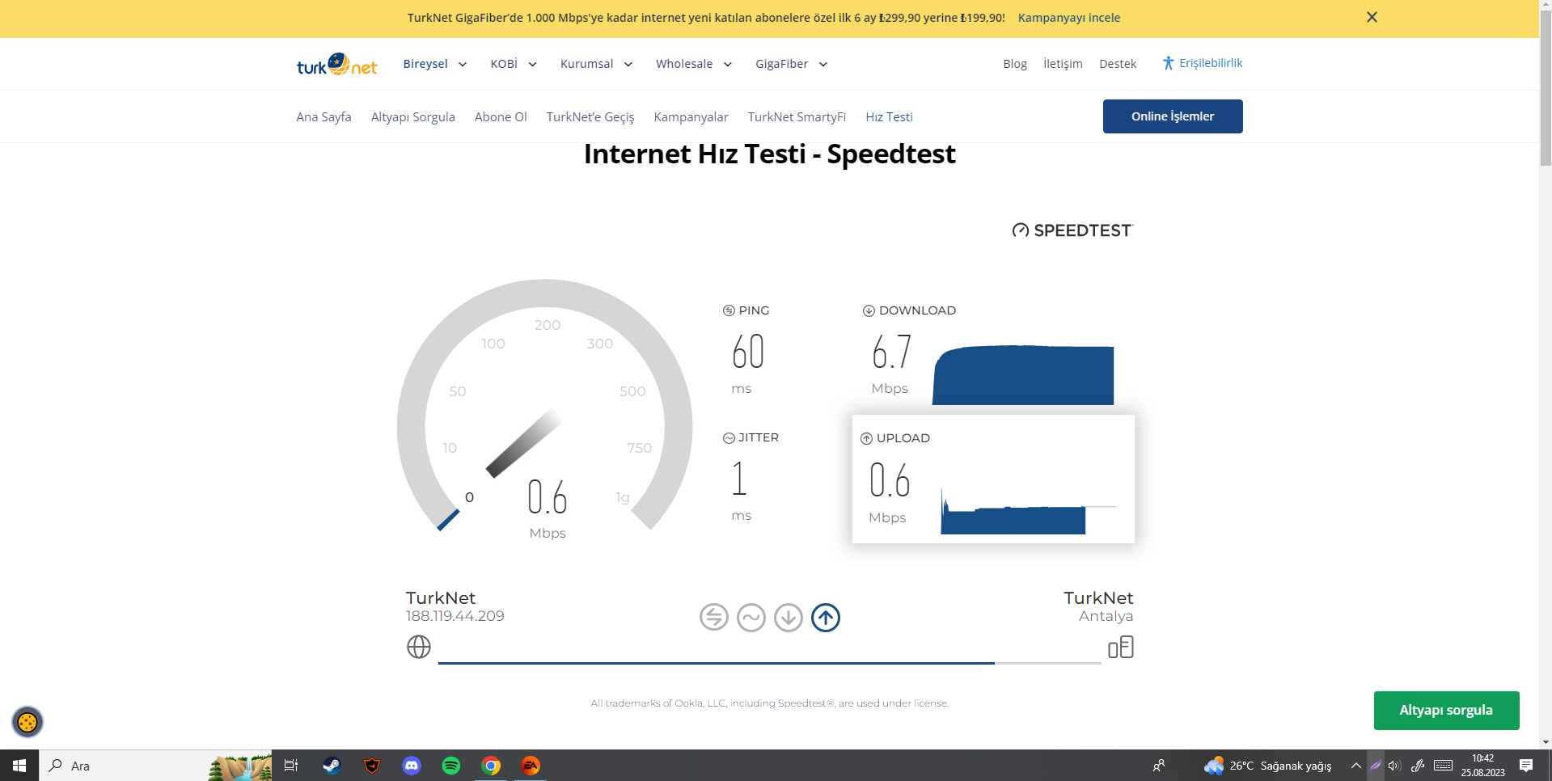Open the Blog link
1552x781 pixels.
(x=1014, y=64)
